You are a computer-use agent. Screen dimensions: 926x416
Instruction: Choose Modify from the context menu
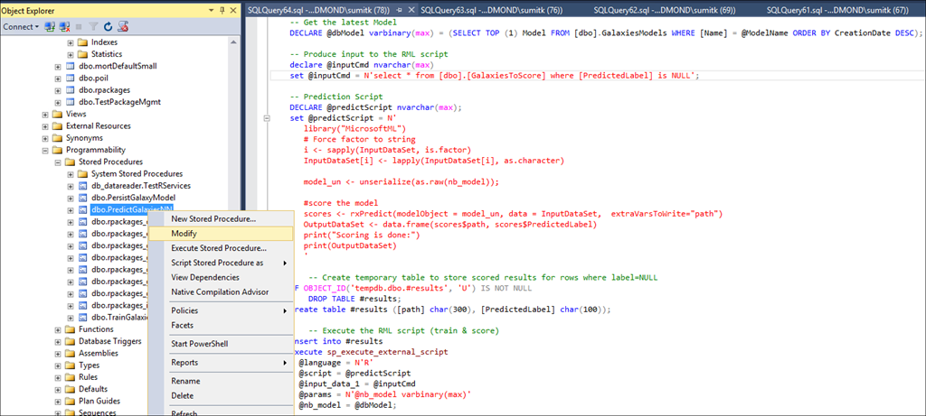pos(184,234)
